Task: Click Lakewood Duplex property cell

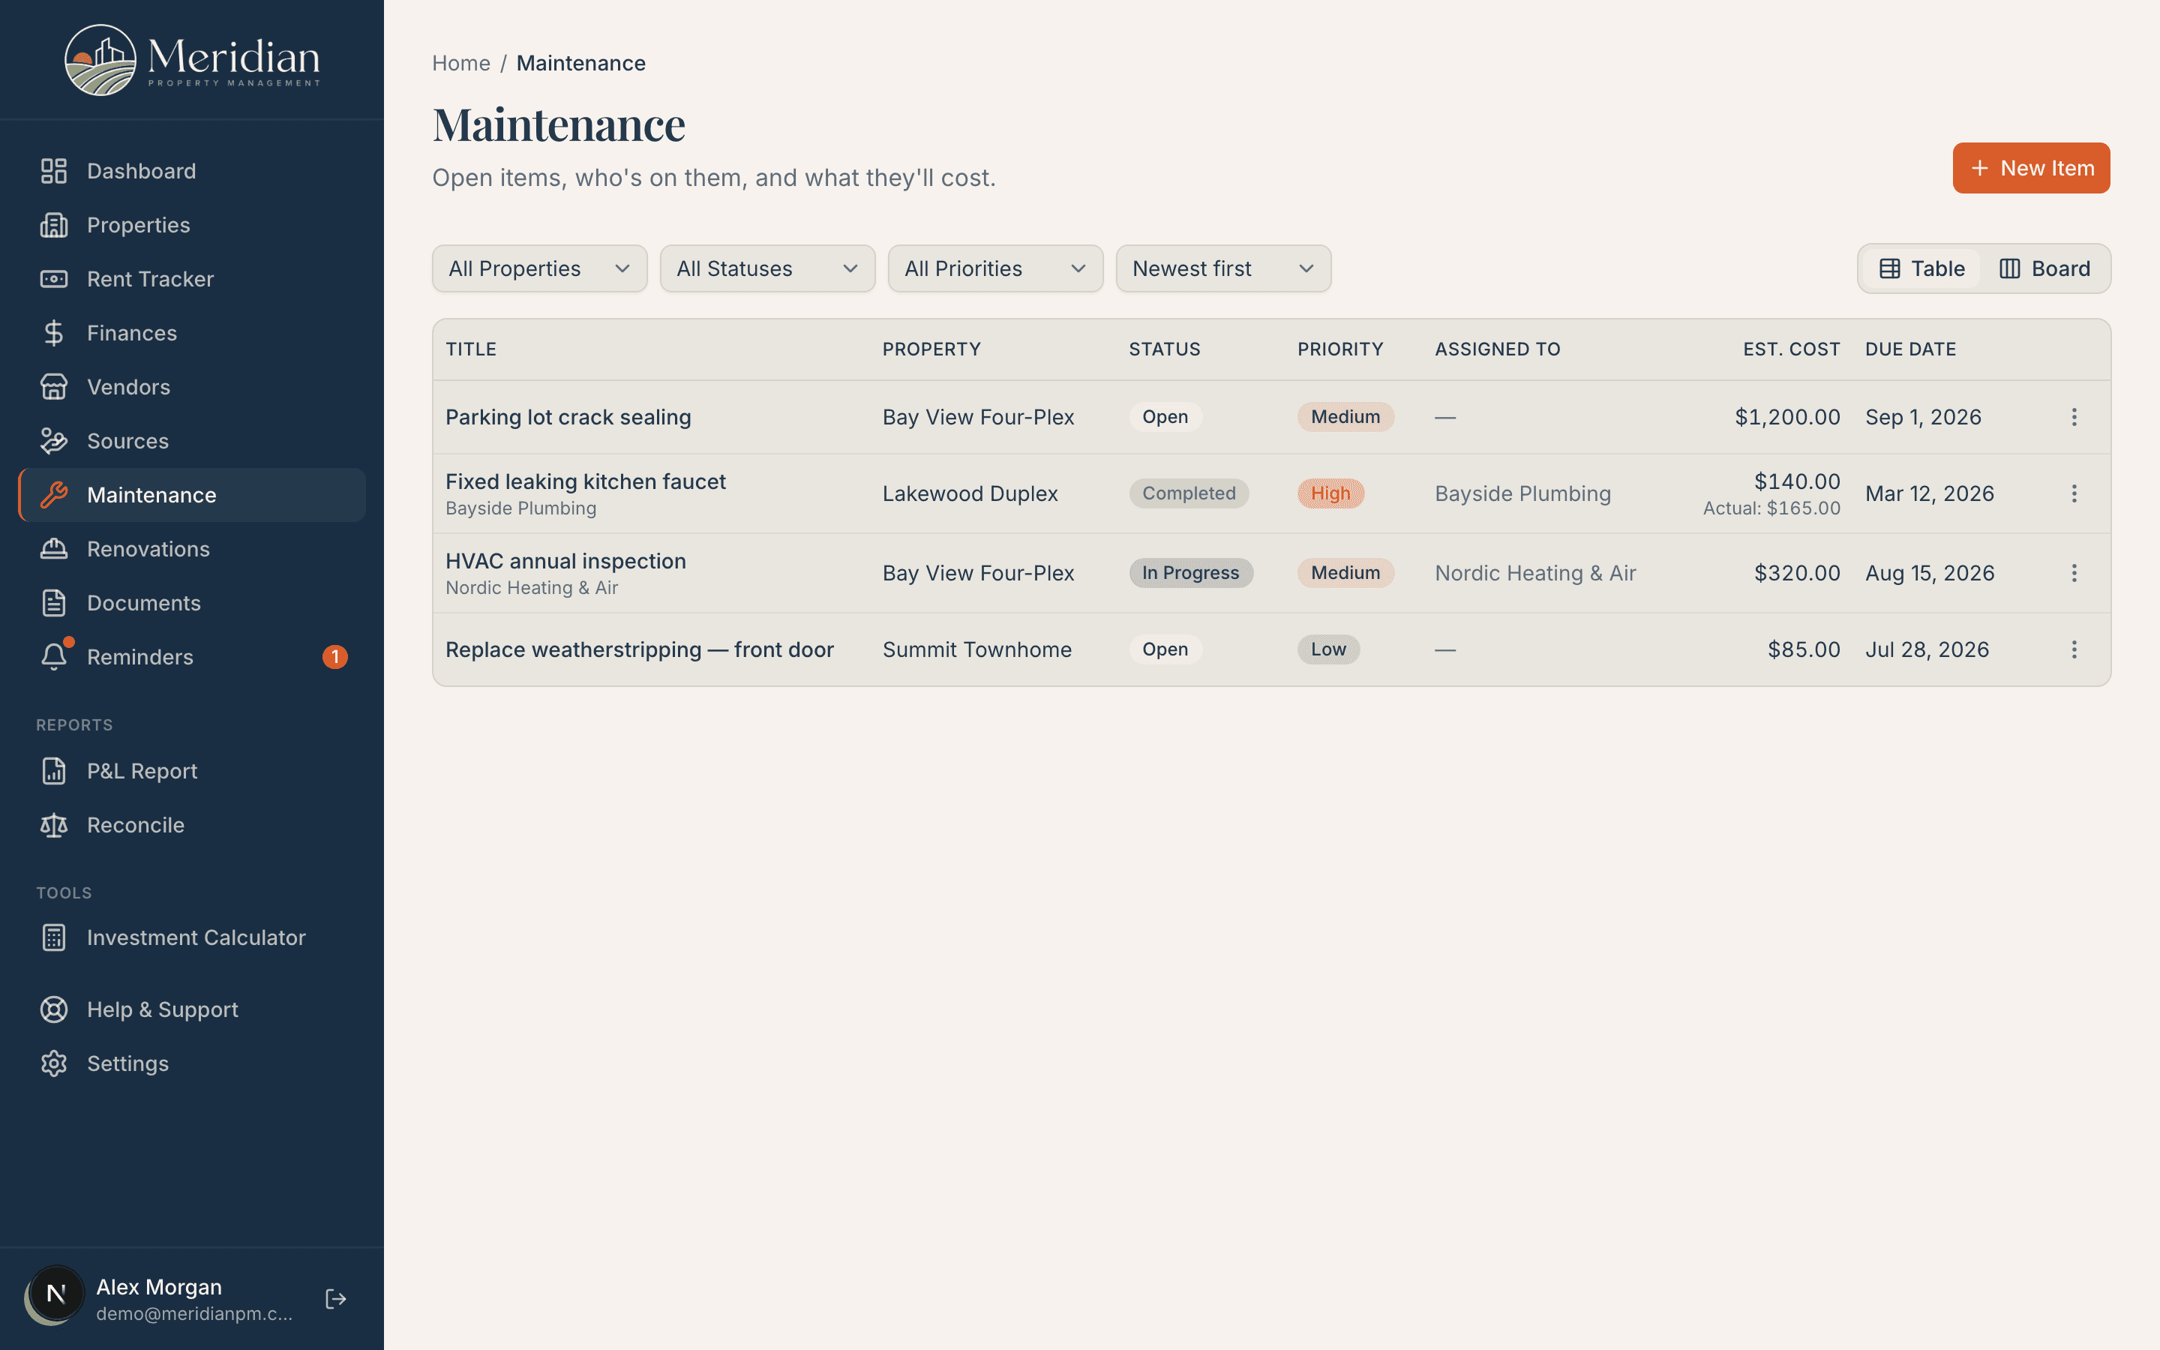Action: click(970, 493)
